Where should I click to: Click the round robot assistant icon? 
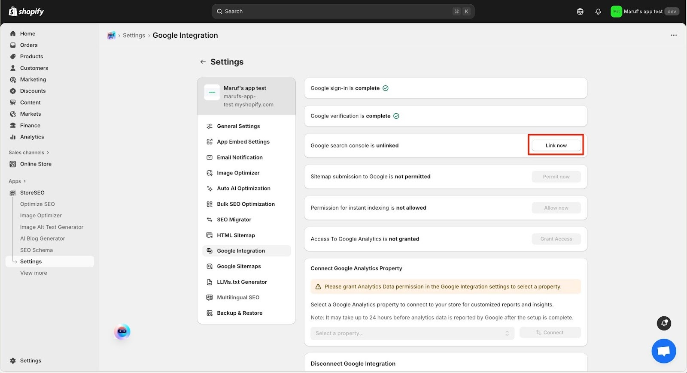[122, 332]
